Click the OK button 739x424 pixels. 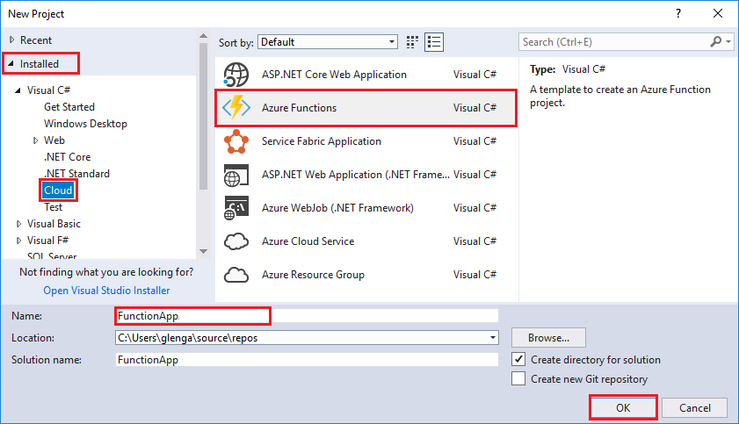pyautogui.click(x=623, y=407)
